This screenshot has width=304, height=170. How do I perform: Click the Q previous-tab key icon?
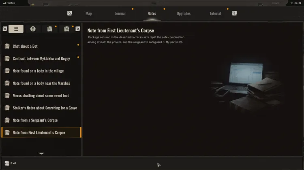[x=69, y=13]
